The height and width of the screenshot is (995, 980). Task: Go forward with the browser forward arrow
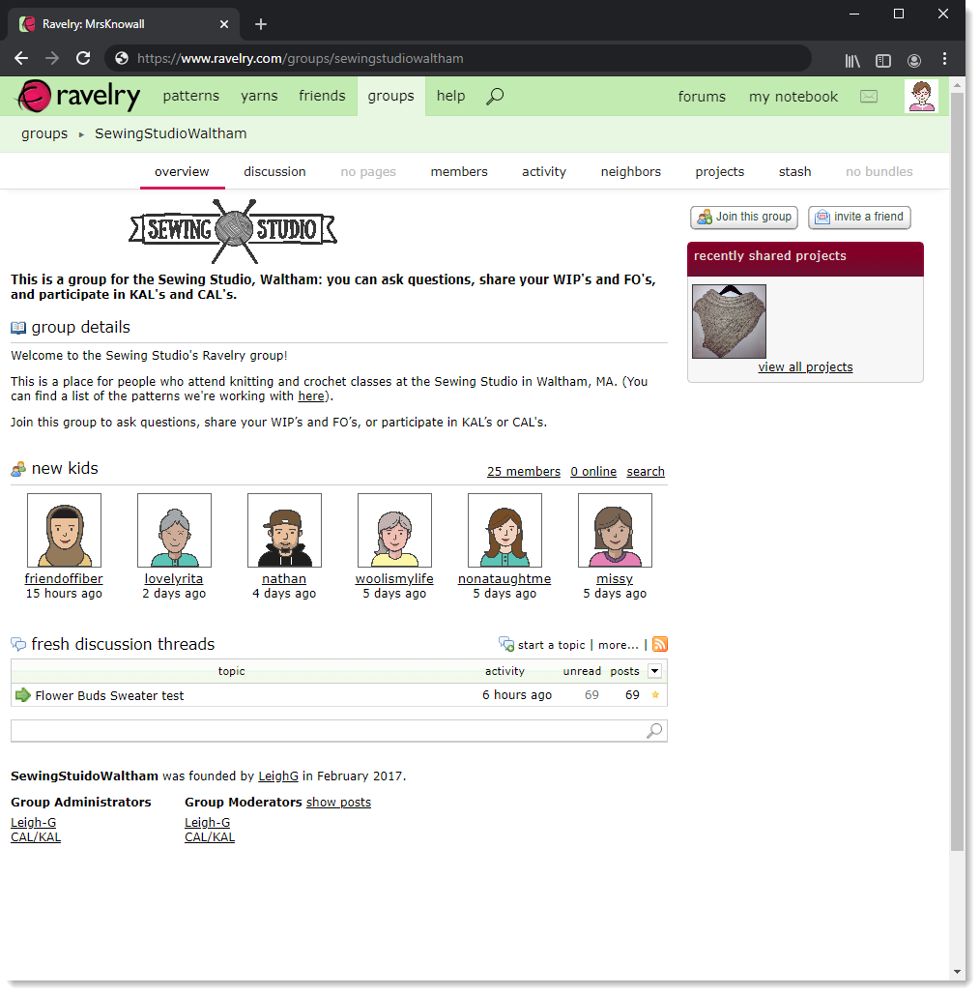[x=52, y=58]
